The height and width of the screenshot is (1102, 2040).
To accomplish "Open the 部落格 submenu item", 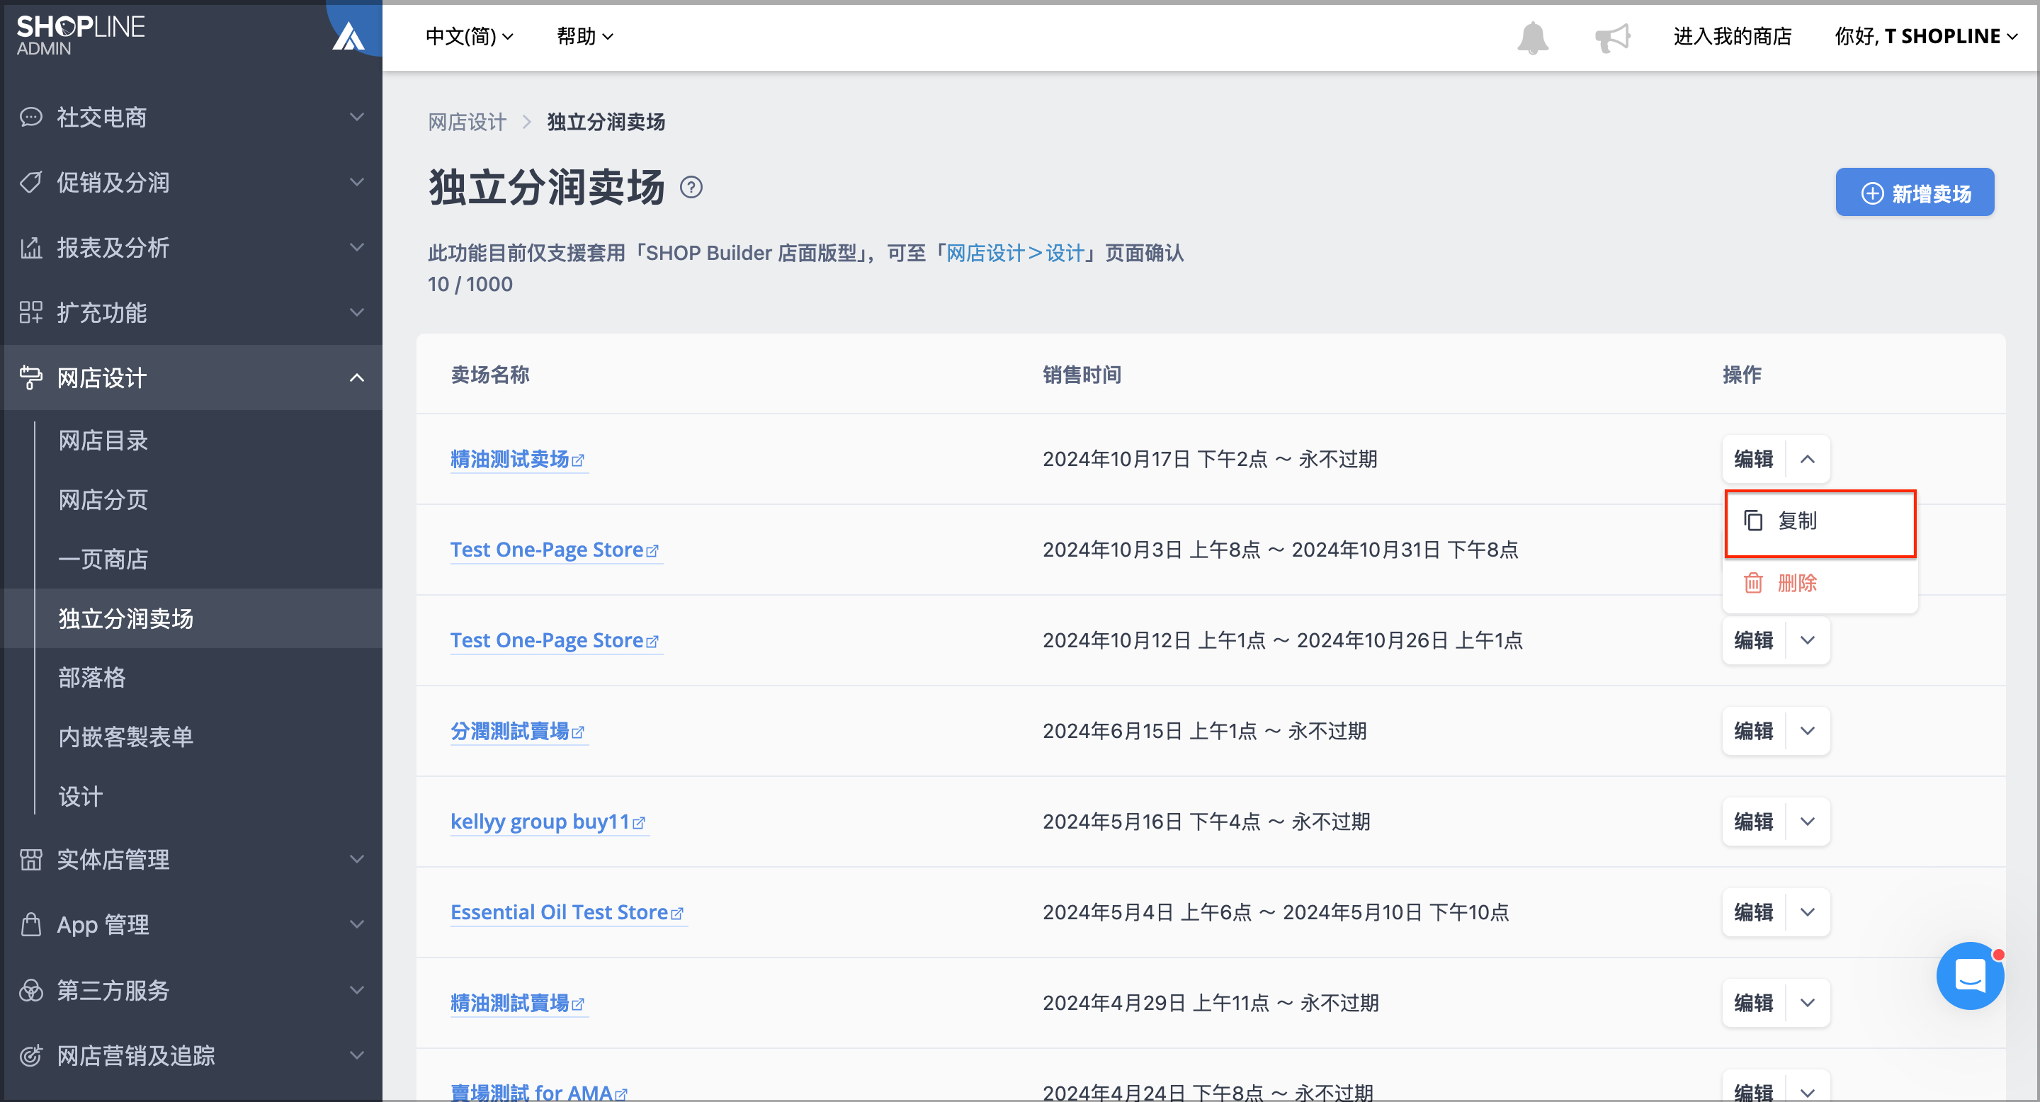I will [92, 678].
